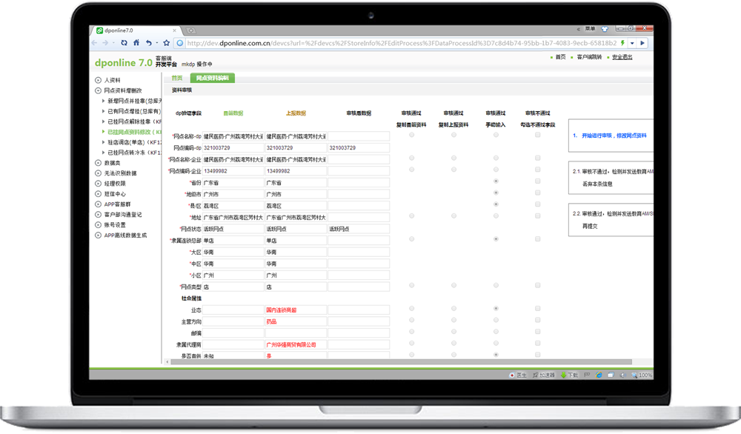This screenshot has height=434, width=741.
Task: Expand the 数据类 sidebar section
Action: tap(99, 162)
